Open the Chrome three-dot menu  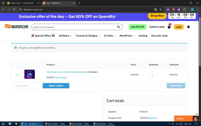198,9
